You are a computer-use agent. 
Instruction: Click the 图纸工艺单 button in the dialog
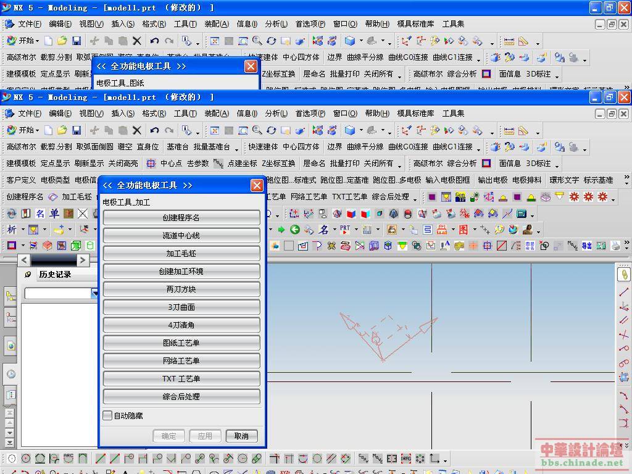coord(181,343)
